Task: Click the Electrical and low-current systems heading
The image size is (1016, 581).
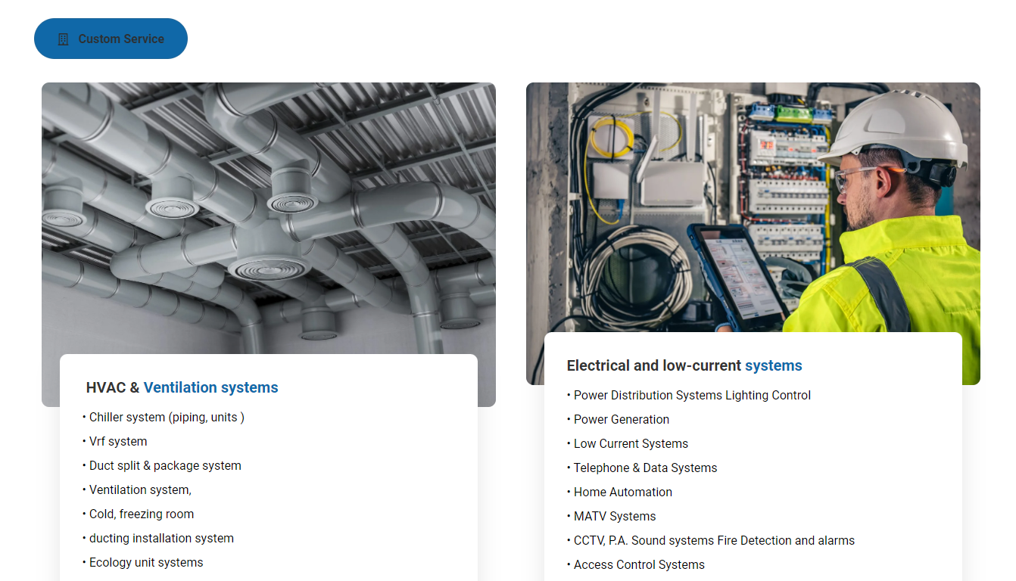Action: [684, 365]
